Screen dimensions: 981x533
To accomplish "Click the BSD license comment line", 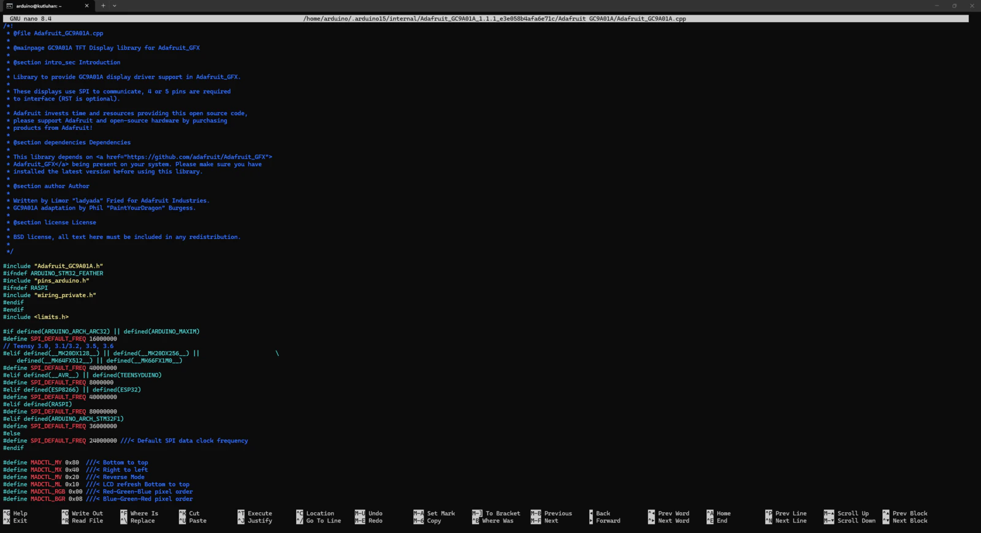I will (123, 237).
